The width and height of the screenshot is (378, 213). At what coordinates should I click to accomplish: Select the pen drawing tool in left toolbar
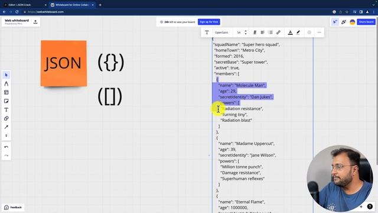6,84
